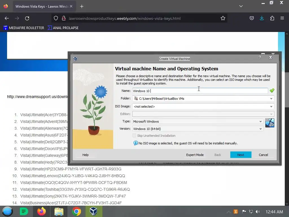The image size is (289, 217).
Task: Cancel the Create Virtual Machine dialog
Action: 263,155
